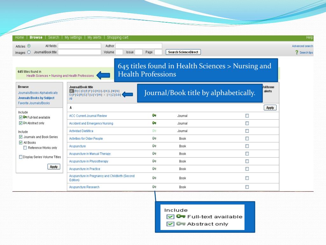Open the Home menu item
The height and width of the screenshot is (245, 326).
19,37
